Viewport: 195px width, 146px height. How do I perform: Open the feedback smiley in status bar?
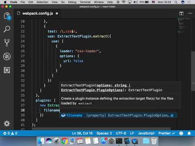tap(181, 133)
